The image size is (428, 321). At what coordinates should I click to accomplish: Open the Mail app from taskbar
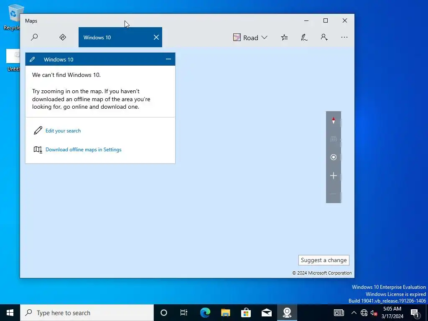[266, 313]
